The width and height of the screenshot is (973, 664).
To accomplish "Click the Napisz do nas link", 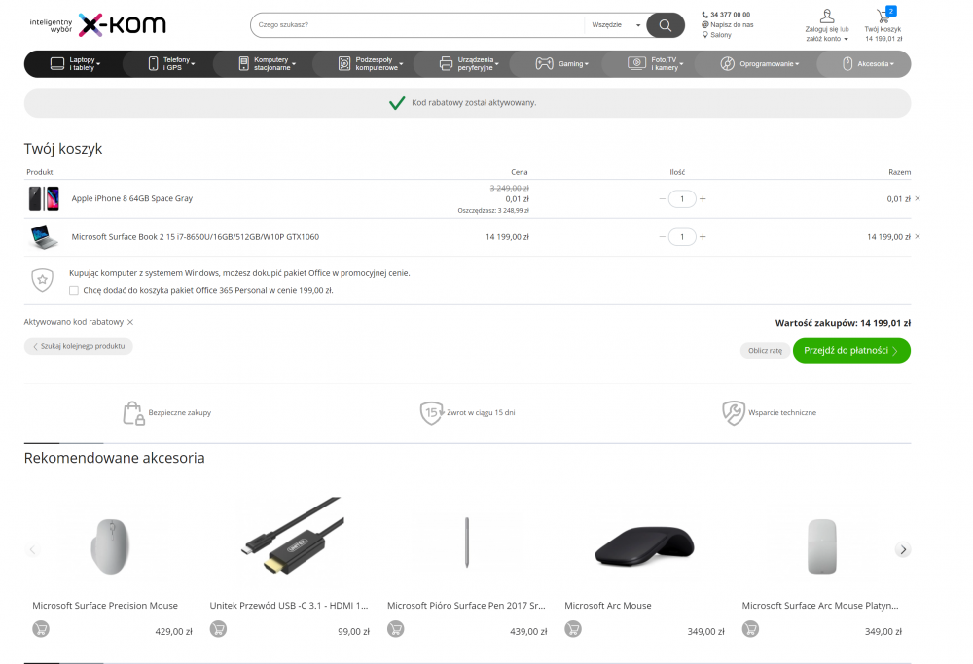I will click(x=732, y=25).
